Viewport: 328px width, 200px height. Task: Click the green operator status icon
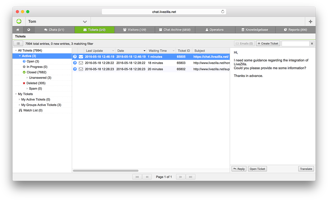19,22
